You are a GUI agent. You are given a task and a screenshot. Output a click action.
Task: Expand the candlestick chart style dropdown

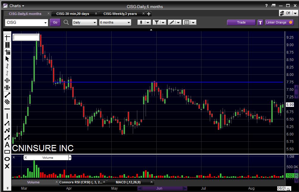click(144, 22)
